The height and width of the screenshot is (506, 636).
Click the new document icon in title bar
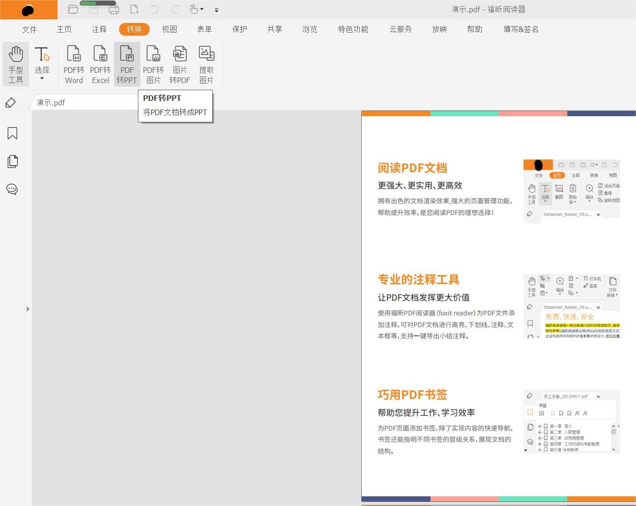tap(134, 9)
